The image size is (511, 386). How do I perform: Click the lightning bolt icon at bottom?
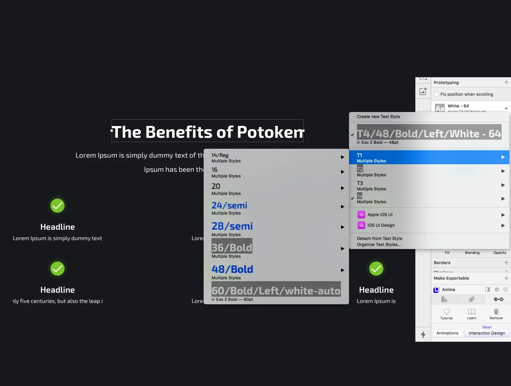pos(423,335)
